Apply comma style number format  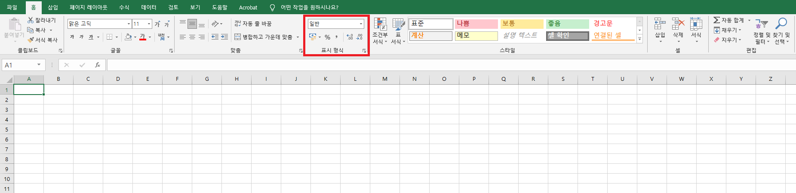(x=336, y=37)
